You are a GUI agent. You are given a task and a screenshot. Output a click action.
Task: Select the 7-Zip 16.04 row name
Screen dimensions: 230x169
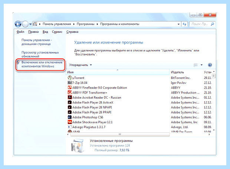(x=80, y=83)
